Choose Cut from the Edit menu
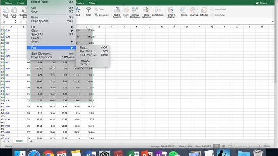The width and height of the screenshot is (278, 156). tap(51, 8)
